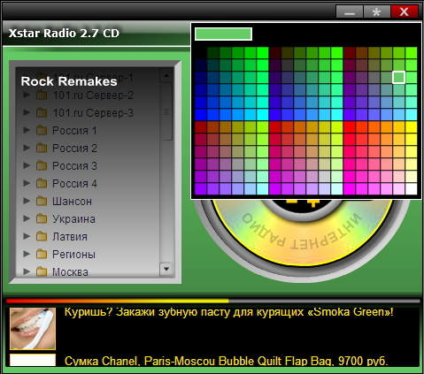The height and width of the screenshot is (374, 424).
Task: Click the toothbrush smile ad thumbnail
Action: click(x=33, y=328)
